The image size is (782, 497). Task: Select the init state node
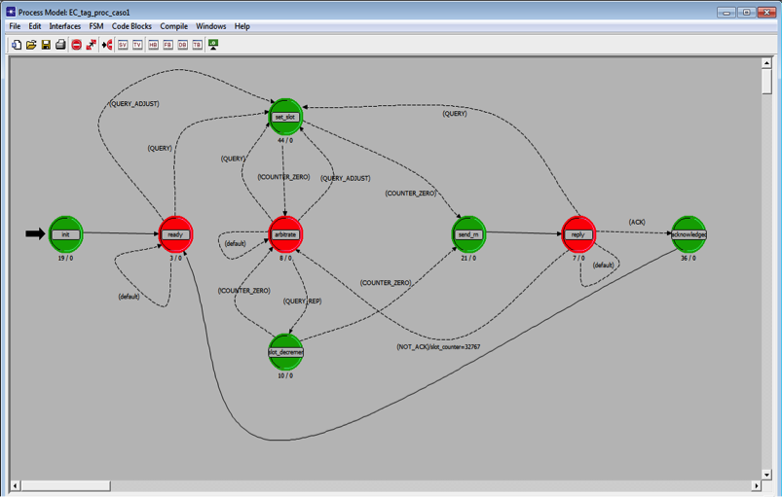click(65, 234)
